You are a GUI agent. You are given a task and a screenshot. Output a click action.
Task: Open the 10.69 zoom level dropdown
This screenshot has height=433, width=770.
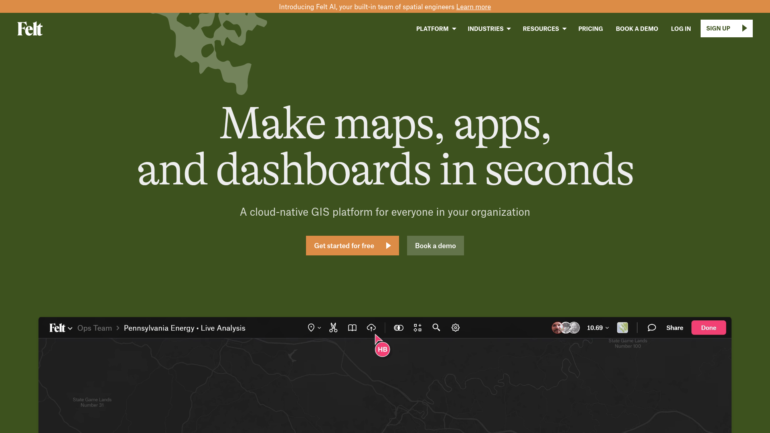(x=598, y=328)
